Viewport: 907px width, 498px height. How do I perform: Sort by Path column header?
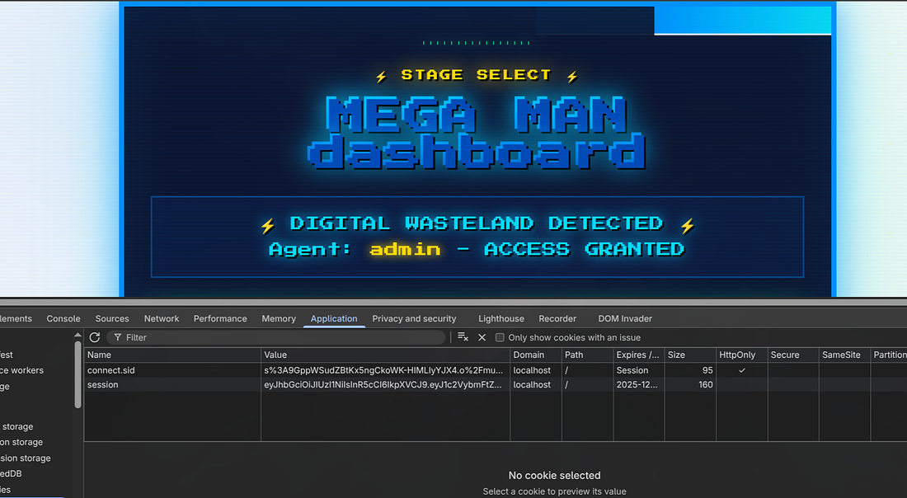[x=587, y=355]
